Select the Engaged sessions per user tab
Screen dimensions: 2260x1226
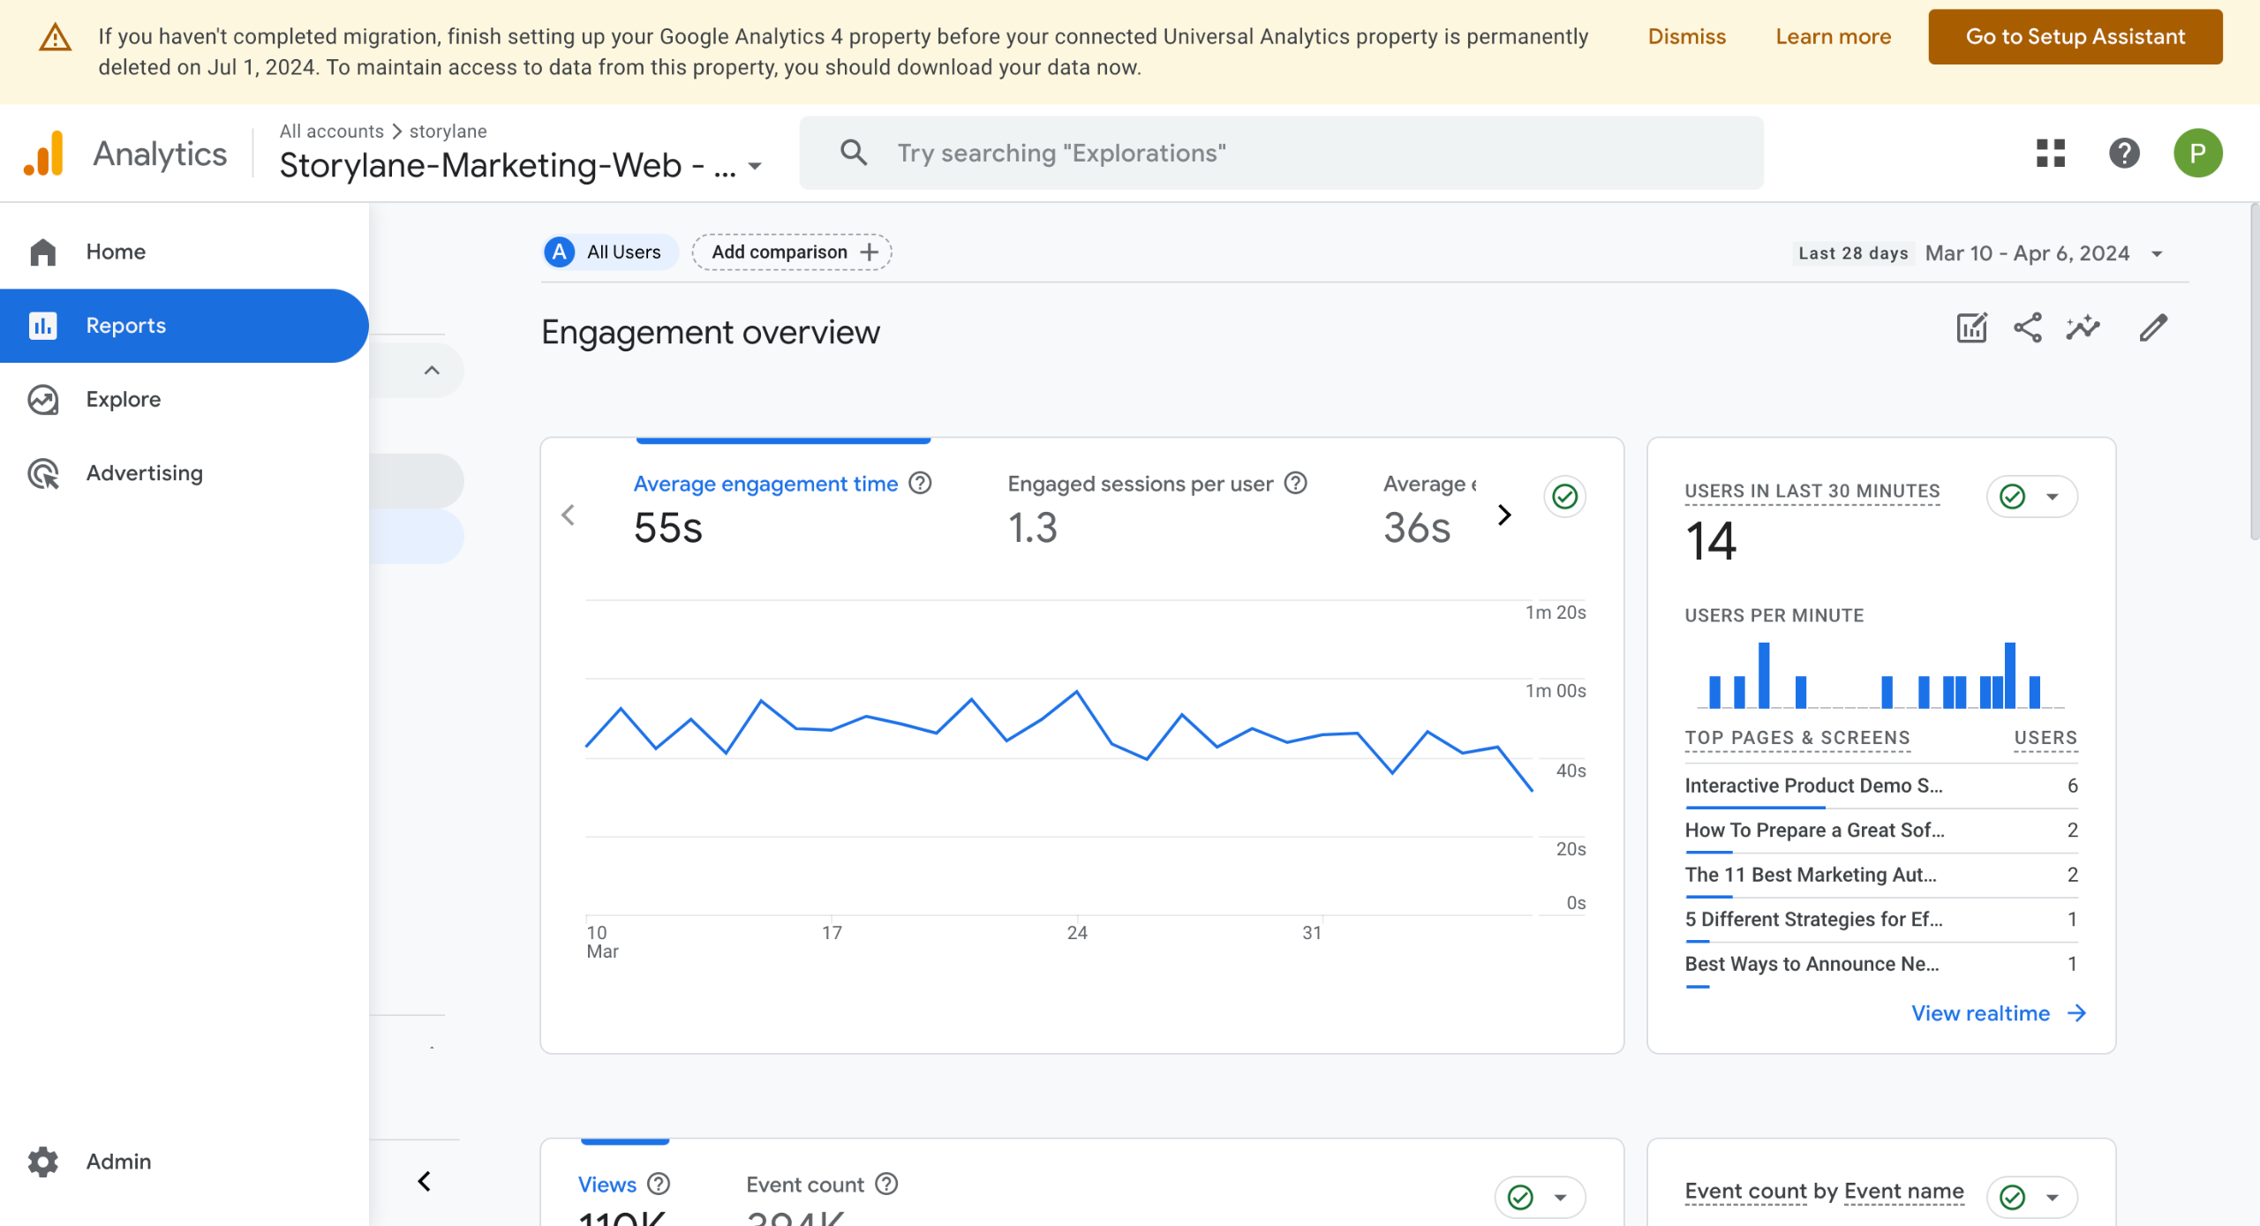tap(1156, 510)
